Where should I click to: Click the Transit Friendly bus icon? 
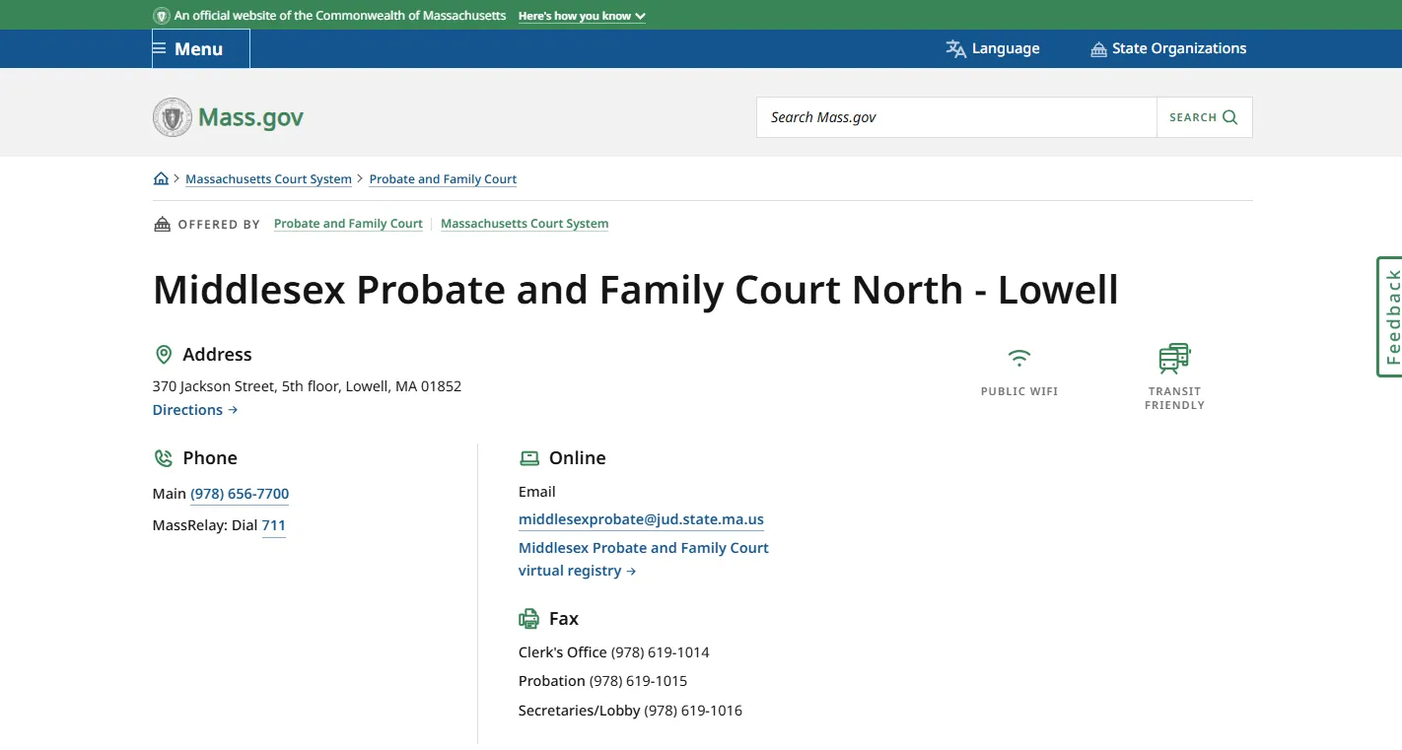[x=1174, y=359]
